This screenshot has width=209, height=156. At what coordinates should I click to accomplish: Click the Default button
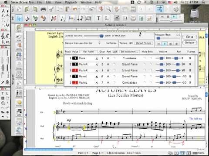[189, 42]
